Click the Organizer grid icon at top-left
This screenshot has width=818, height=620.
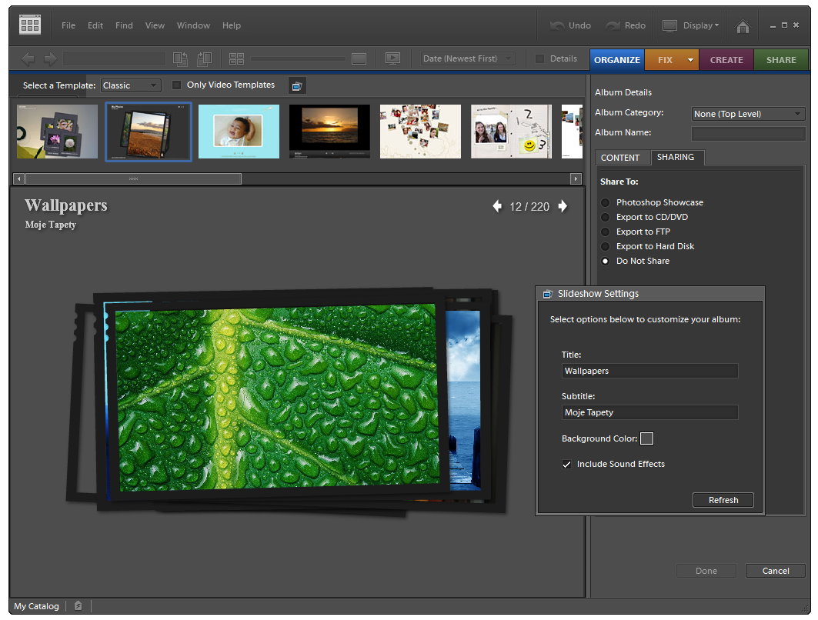coord(30,25)
